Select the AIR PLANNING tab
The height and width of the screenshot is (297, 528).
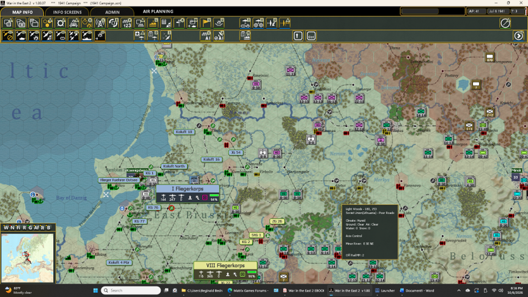[x=158, y=12]
